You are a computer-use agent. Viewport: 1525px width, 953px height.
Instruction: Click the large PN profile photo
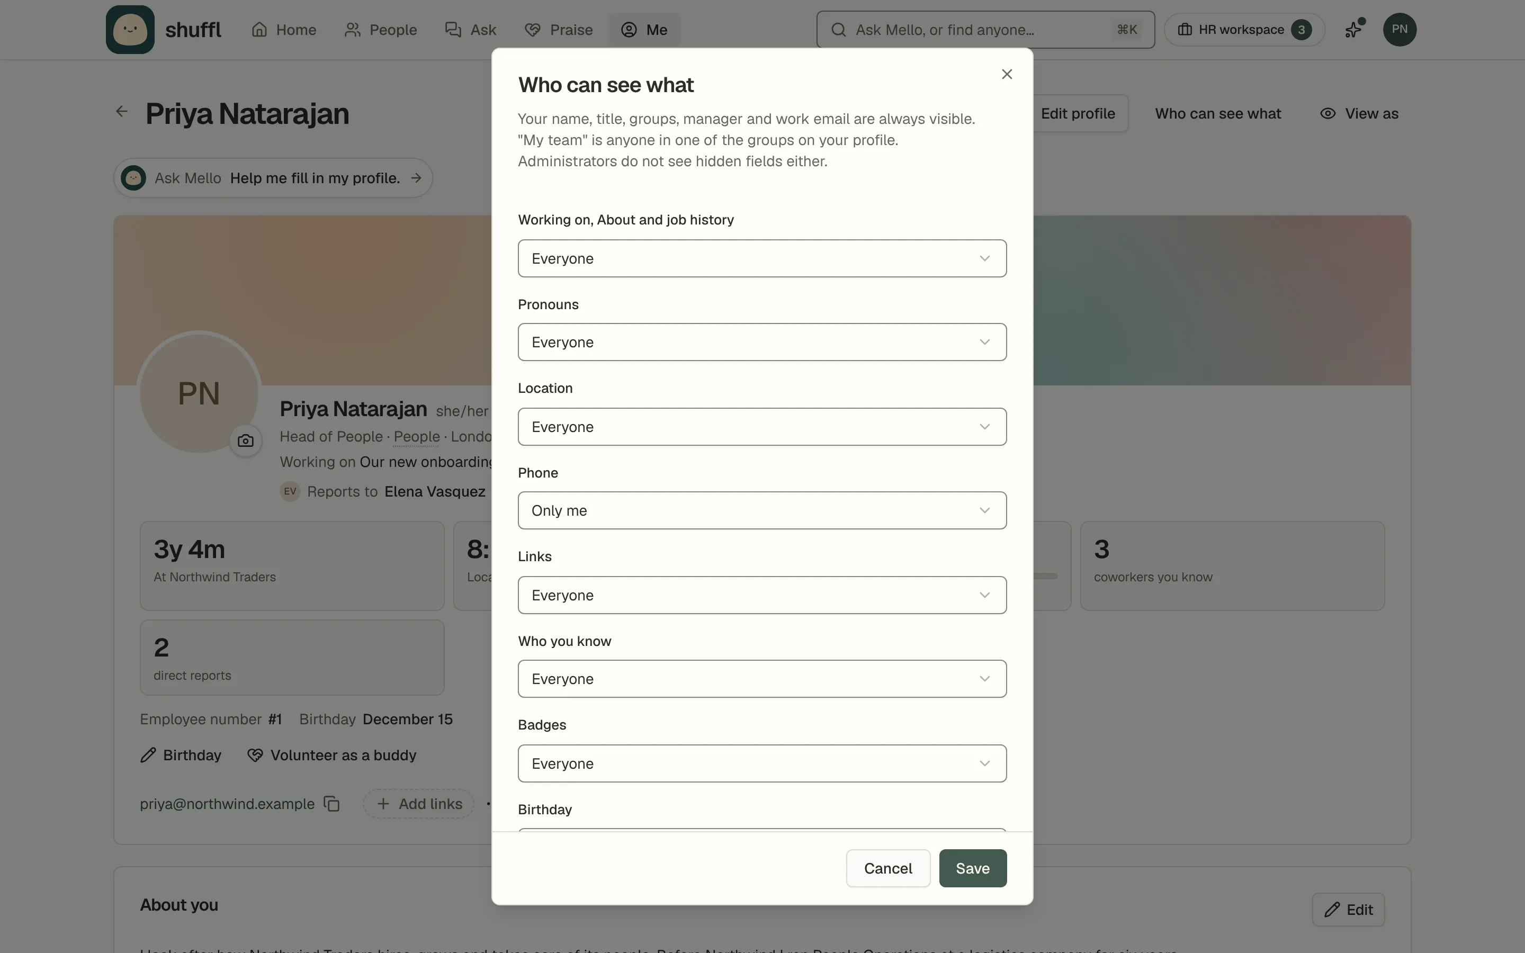point(199,393)
